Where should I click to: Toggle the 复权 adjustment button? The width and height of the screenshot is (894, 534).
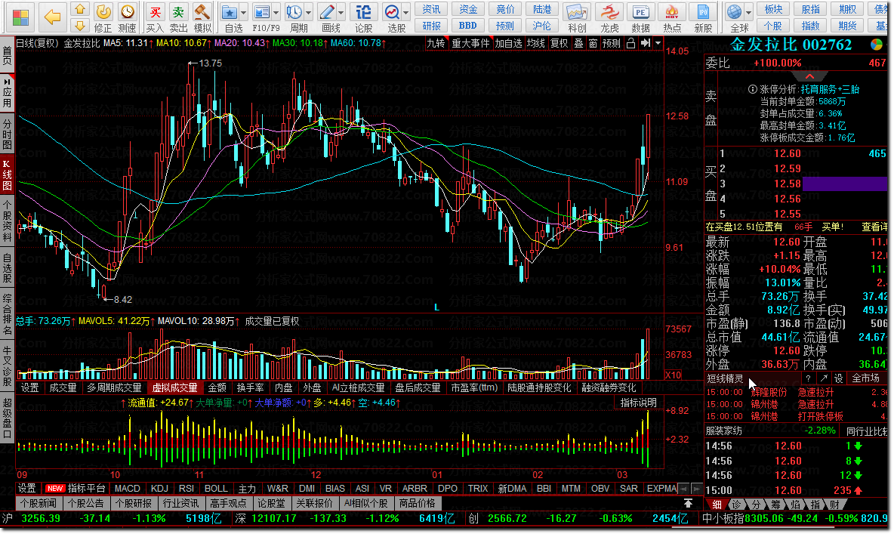coord(559,43)
